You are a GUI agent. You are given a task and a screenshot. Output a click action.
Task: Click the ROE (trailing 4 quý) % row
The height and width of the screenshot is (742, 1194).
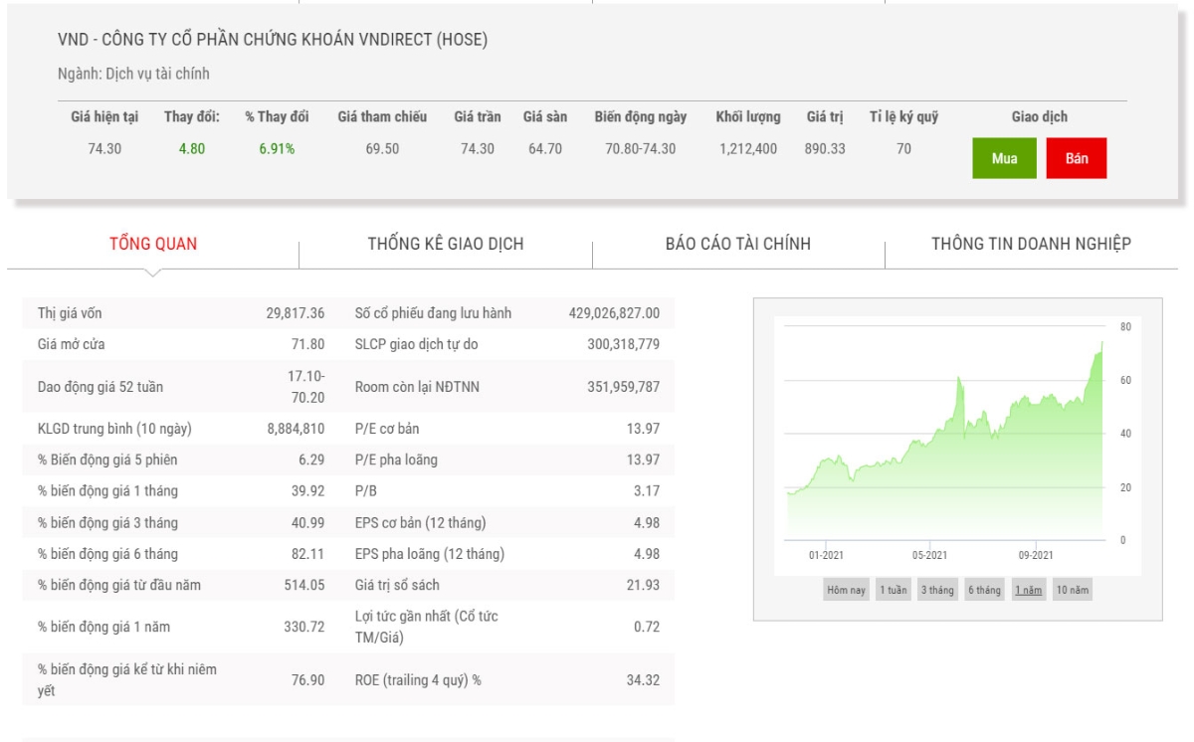coord(506,680)
